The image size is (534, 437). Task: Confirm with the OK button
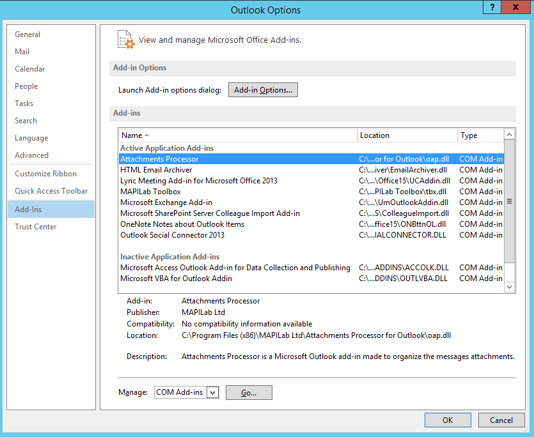point(448,420)
